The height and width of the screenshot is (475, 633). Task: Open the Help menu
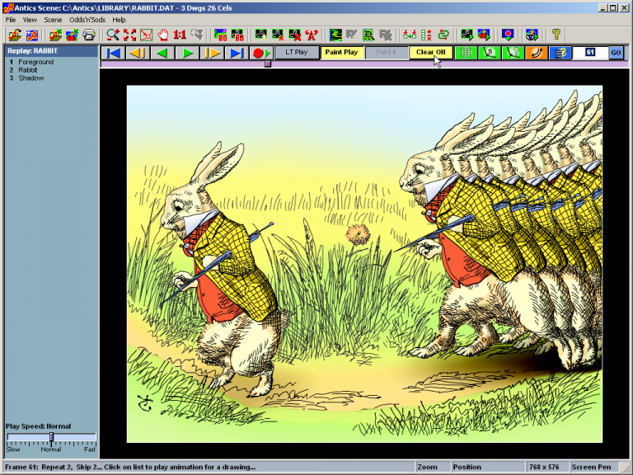coord(119,20)
